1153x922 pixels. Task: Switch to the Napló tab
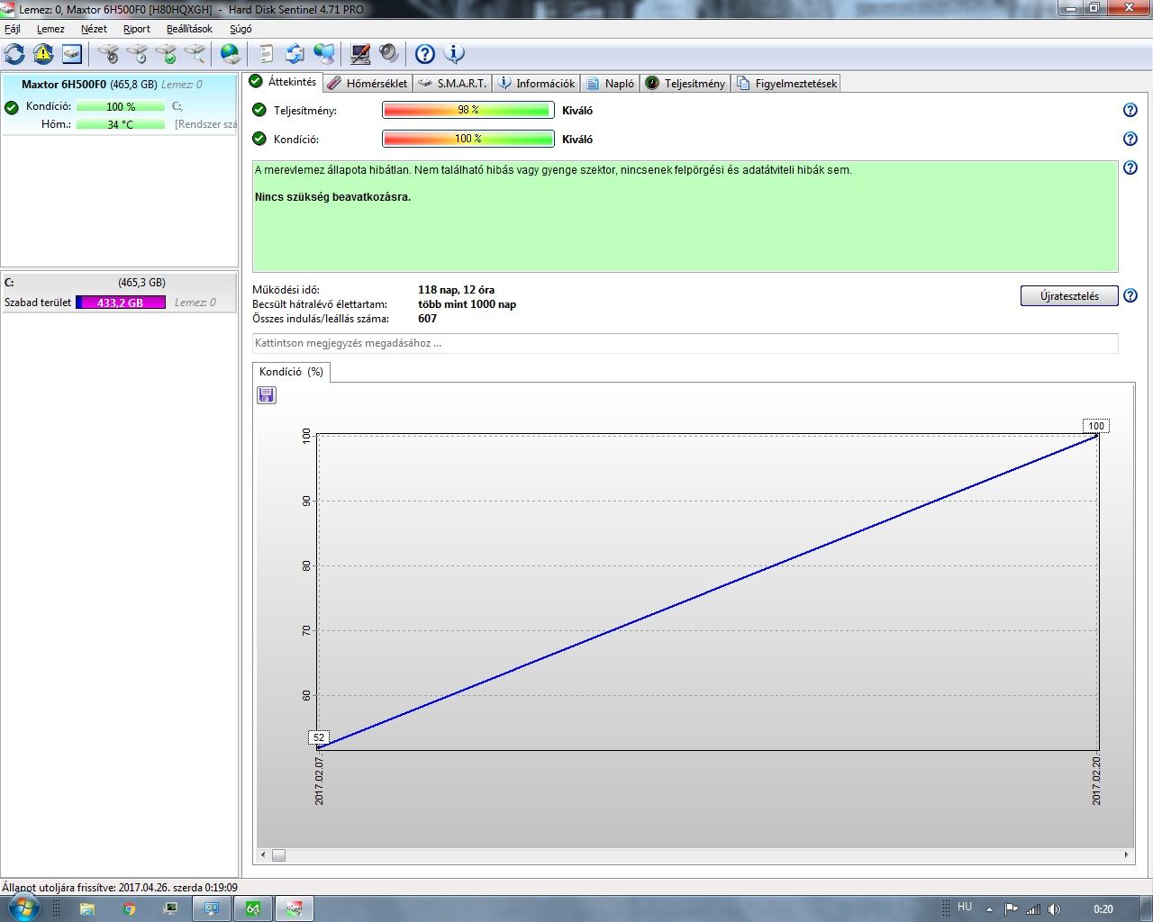click(610, 83)
